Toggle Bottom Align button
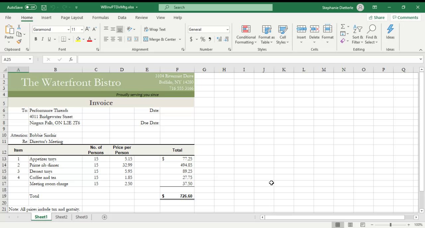Viewport: 425px width, 228px height. [120, 29]
